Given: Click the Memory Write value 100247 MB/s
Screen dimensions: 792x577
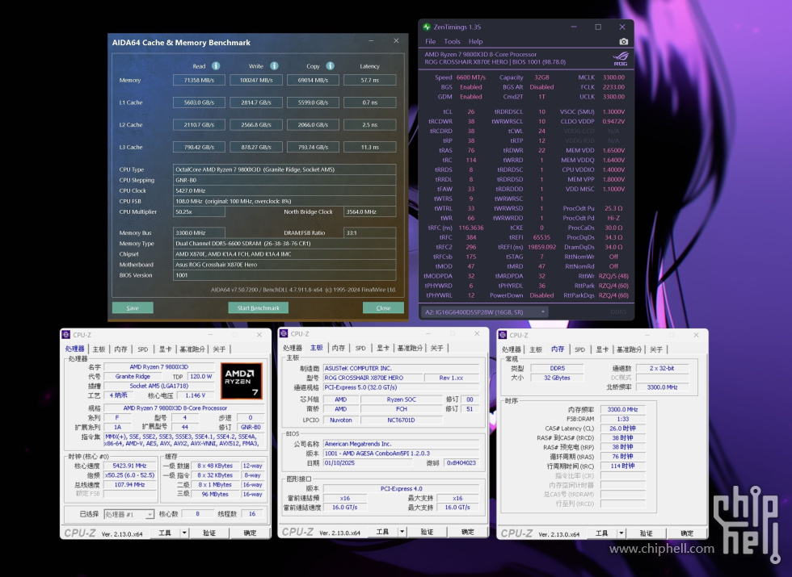Looking at the screenshot, I should click(x=256, y=80).
